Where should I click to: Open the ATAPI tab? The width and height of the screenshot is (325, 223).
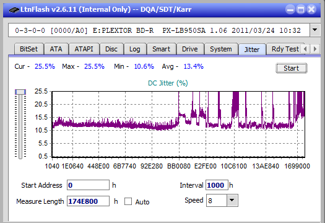coord(84,49)
